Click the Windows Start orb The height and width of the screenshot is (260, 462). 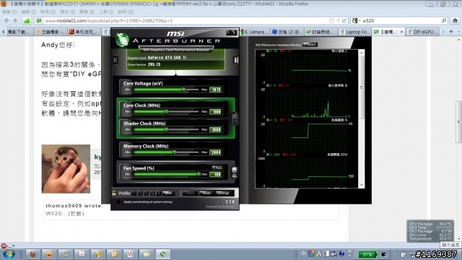[x=8, y=253]
